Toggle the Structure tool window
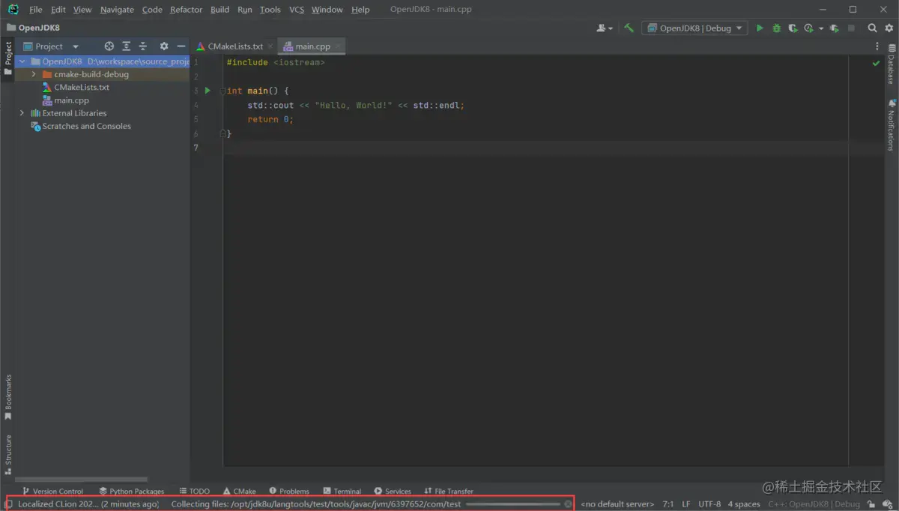Viewport: 899px width, 511px height. pos(8,454)
